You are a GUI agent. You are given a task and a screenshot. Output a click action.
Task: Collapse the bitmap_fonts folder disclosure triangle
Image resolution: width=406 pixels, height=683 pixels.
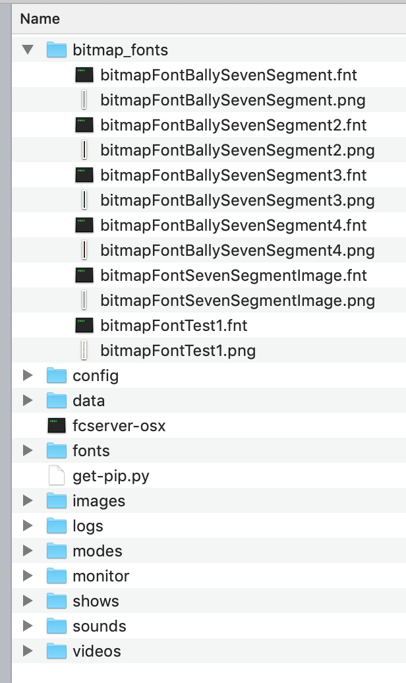click(x=28, y=49)
